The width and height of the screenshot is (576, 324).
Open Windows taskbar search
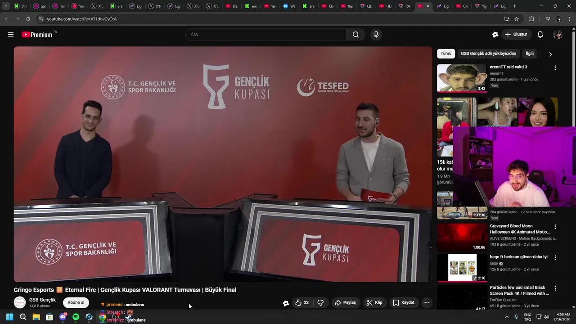pyautogui.click(x=23, y=317)
